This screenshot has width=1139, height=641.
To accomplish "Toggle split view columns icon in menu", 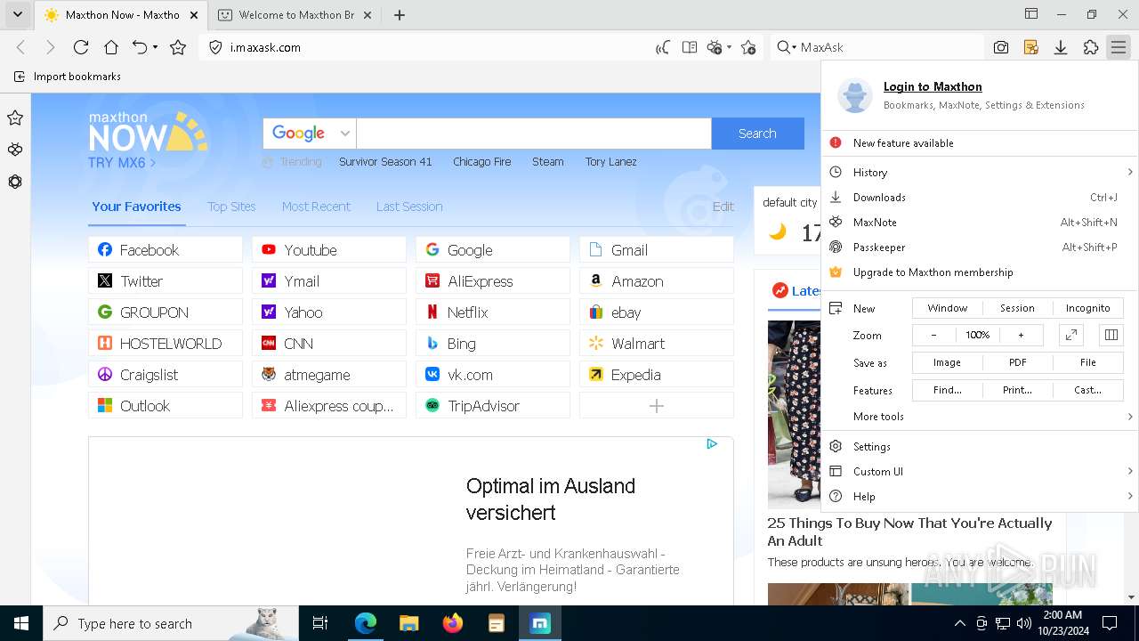I will 1111,335.
